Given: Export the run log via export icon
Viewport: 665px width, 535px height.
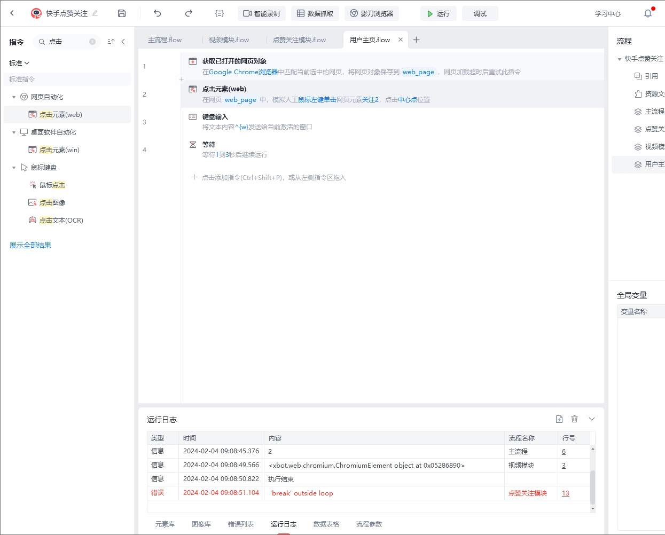Looking at the screenshot, I should pos(559,419).
